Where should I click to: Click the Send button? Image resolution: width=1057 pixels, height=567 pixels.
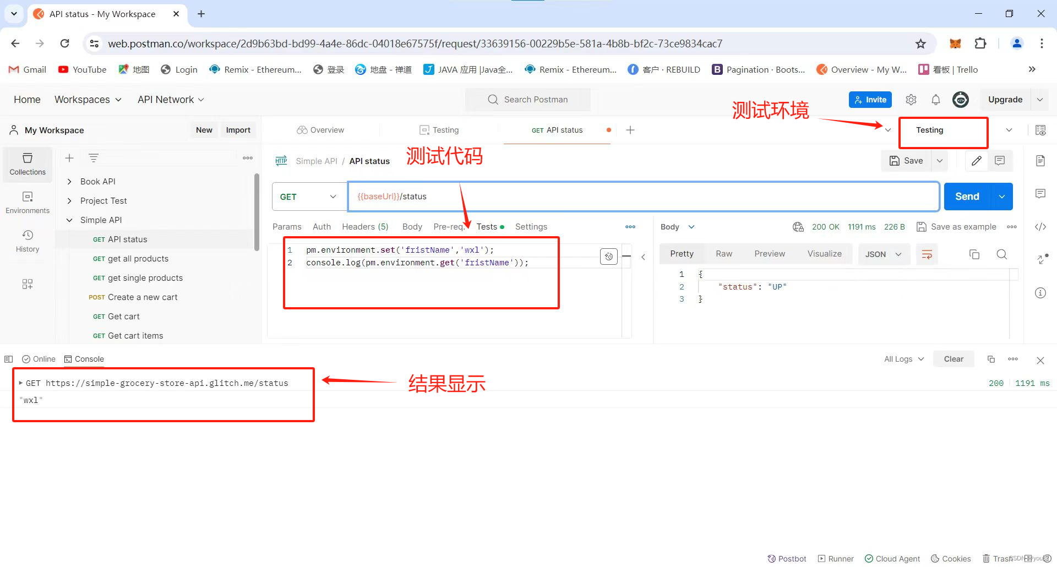coord(967,197)
